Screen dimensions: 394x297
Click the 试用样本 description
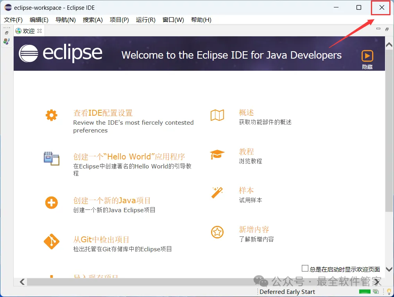[x=250, y=200]
